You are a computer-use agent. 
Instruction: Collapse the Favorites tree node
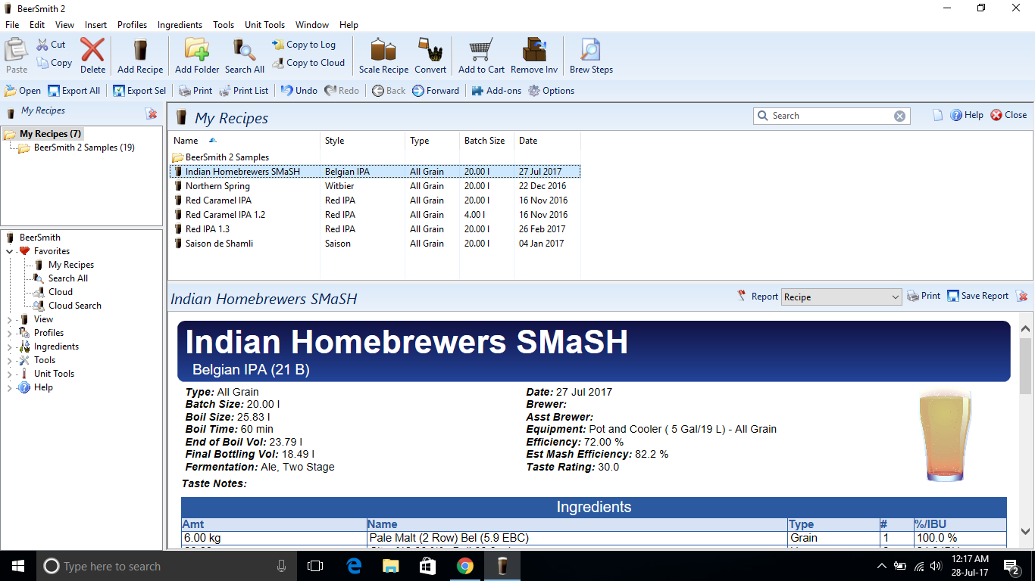(x=10, y=251)
